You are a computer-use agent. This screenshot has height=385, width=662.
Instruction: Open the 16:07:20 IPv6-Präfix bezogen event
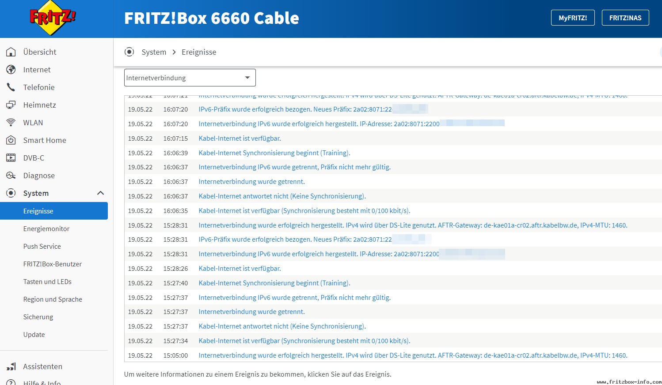pyautogui.click(x=295, y=109)
